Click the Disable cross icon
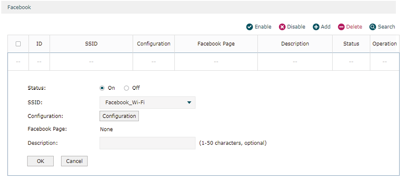Image resolution: width=400 pixels, height=177 pixels. point(282,27)
